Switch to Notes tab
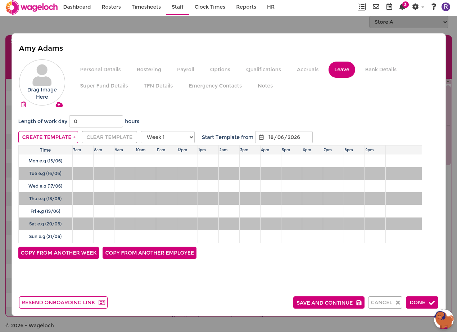457x332 pixels. [x=265, y=86]
